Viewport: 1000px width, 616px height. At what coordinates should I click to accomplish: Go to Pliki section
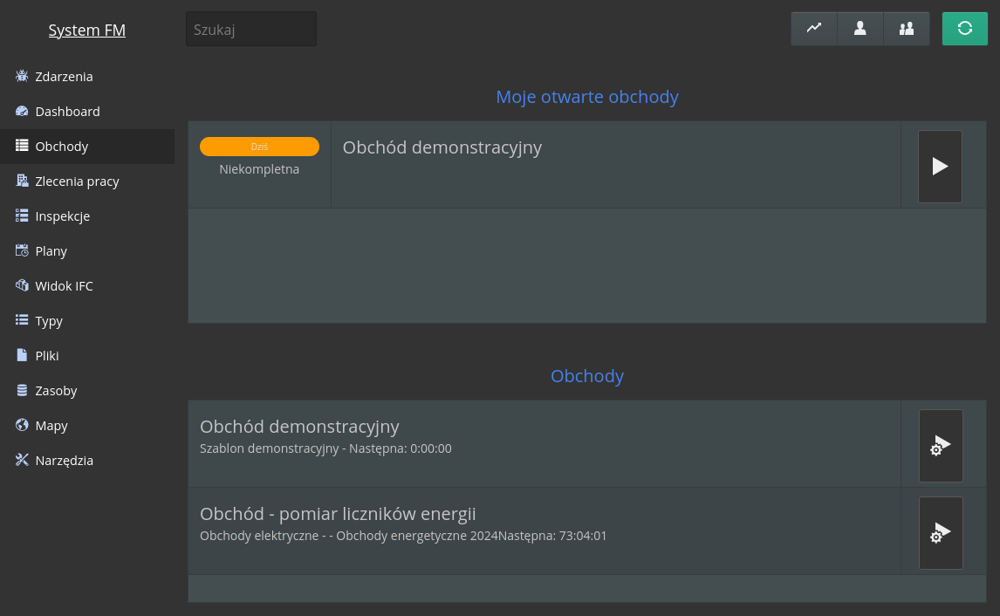47,356
